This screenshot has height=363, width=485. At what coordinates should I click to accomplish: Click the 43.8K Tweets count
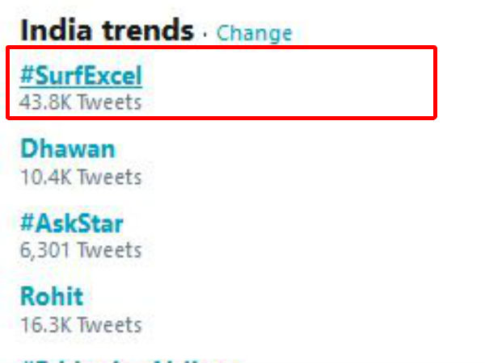(x=81, y=102)
